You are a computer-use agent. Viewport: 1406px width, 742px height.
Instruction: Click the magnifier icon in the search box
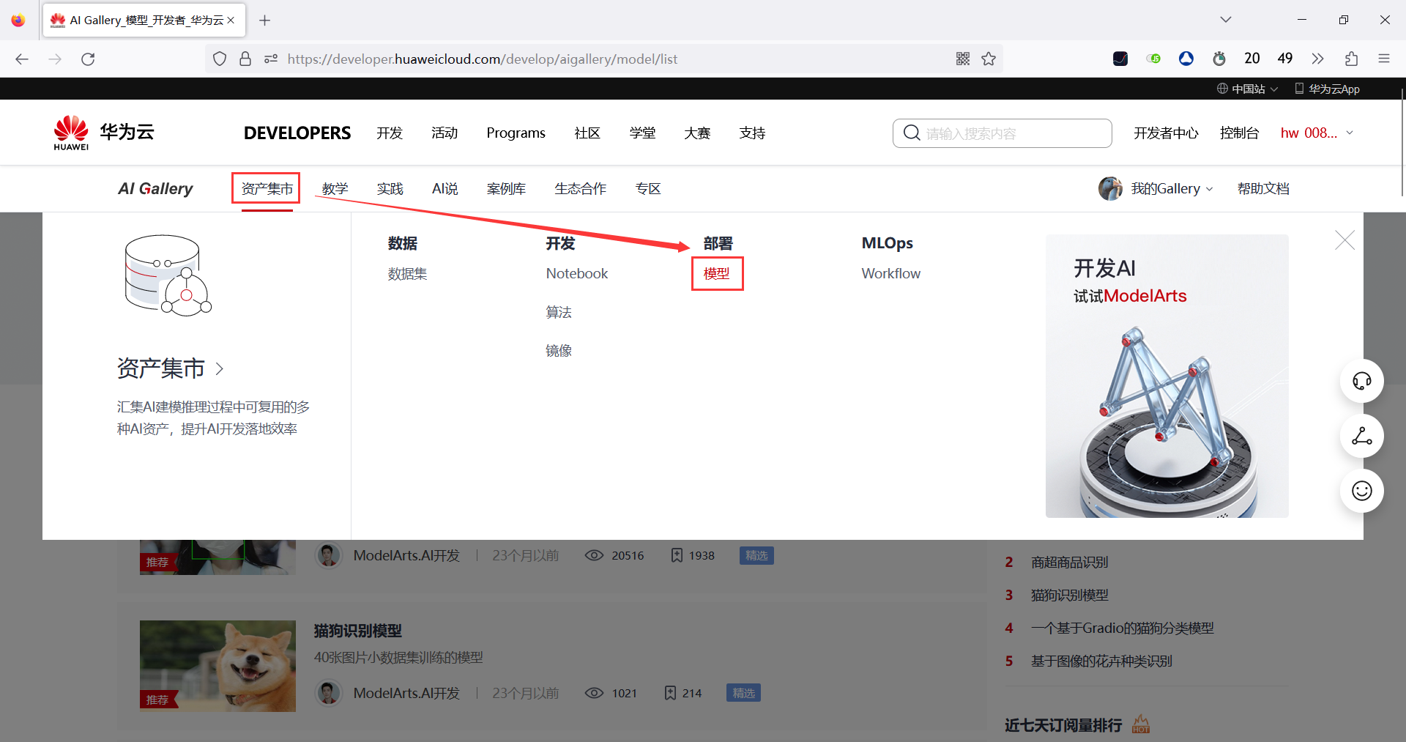pyautogui.click(x=912, y=133)
